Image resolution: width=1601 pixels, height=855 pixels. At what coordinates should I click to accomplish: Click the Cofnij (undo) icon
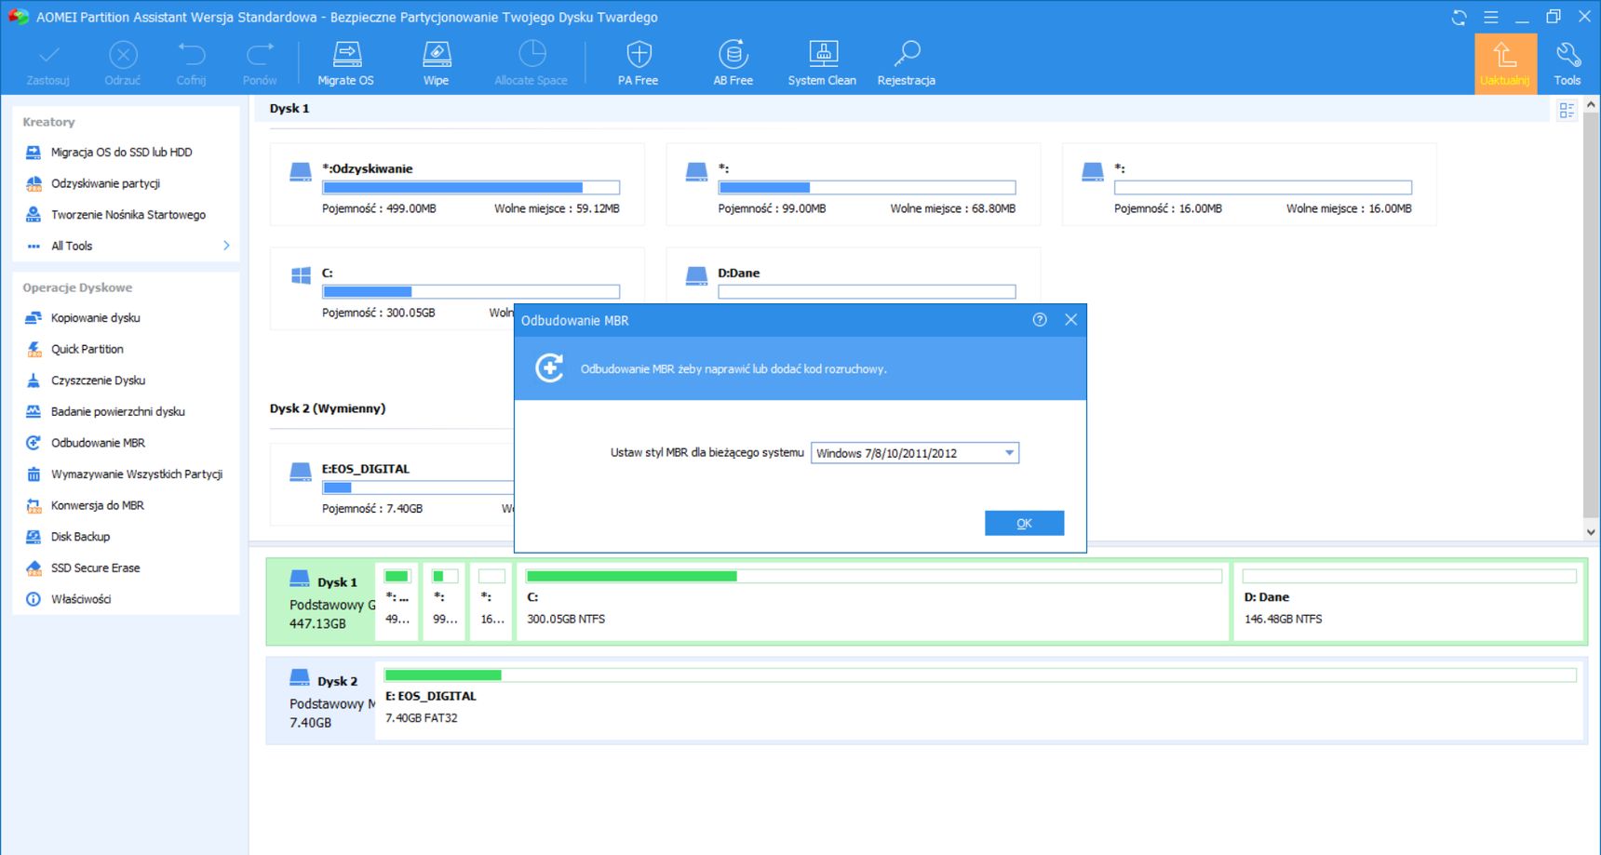click(x=192, y=63)
